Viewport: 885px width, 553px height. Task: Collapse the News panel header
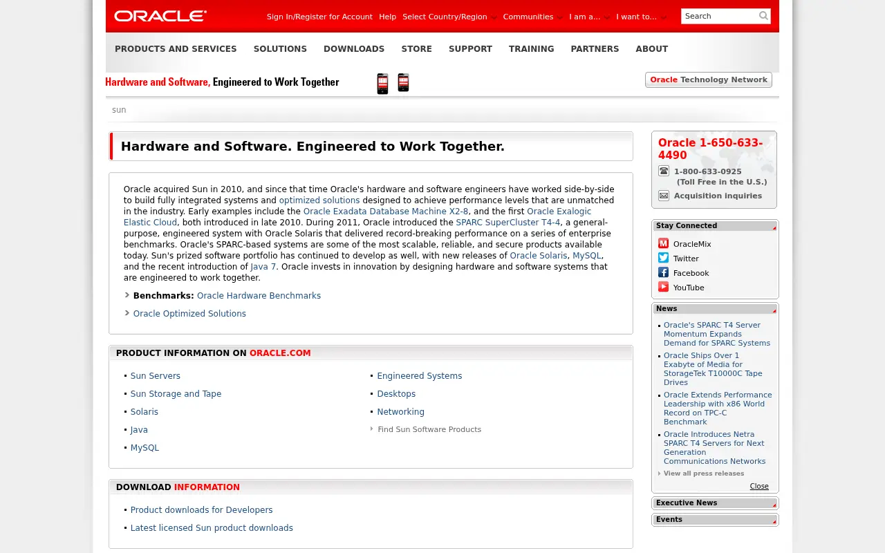715,308
